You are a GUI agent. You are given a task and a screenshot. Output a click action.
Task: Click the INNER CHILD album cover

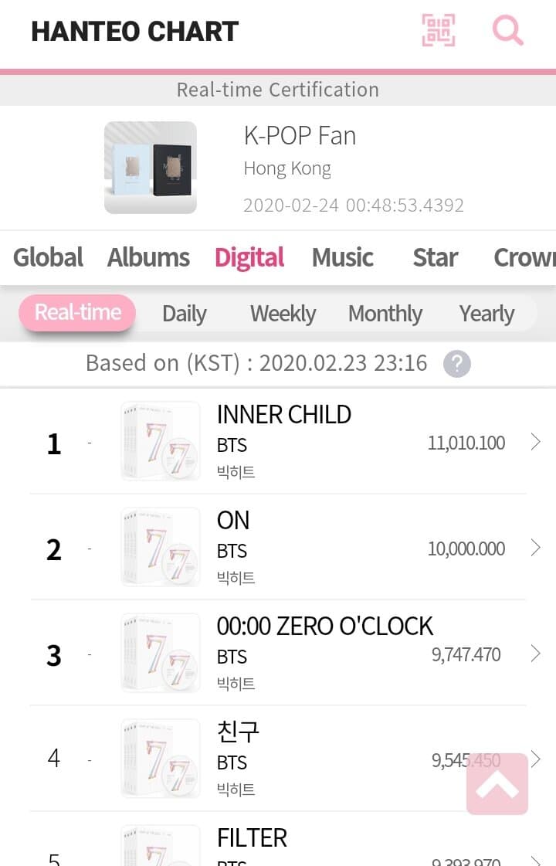click(161, 440)
